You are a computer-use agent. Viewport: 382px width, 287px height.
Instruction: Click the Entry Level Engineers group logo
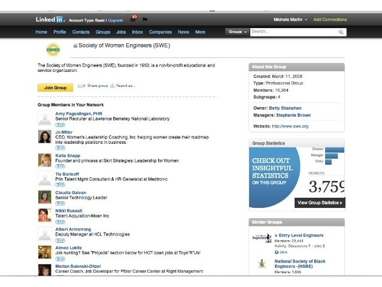point(262,238)
